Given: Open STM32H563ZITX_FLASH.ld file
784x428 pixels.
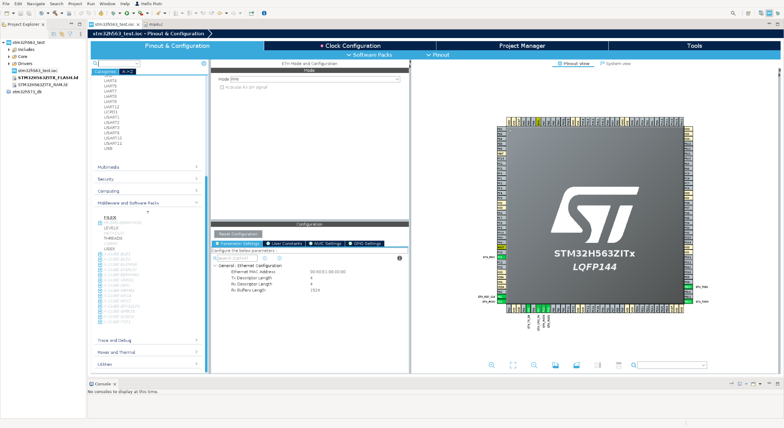Looking at the screenshot, I should (48, 78).
